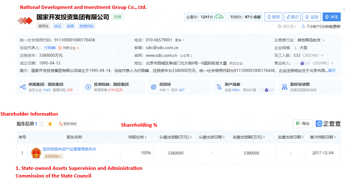Click the shareholder info help icon
The image size is (348, 183).
[42, 124]
